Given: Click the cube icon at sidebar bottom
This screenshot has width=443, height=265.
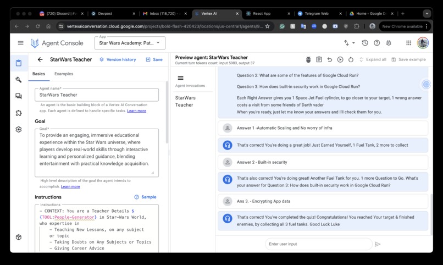Looking at the screenshot, I should click(x=19, y=238).
